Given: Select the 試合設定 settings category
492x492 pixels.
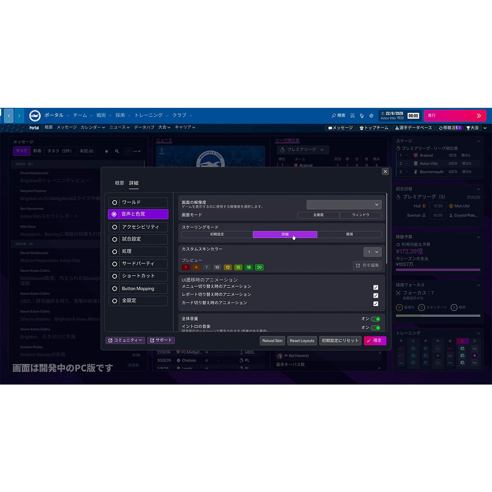Looking at the screenshot, I should point(138,239).
